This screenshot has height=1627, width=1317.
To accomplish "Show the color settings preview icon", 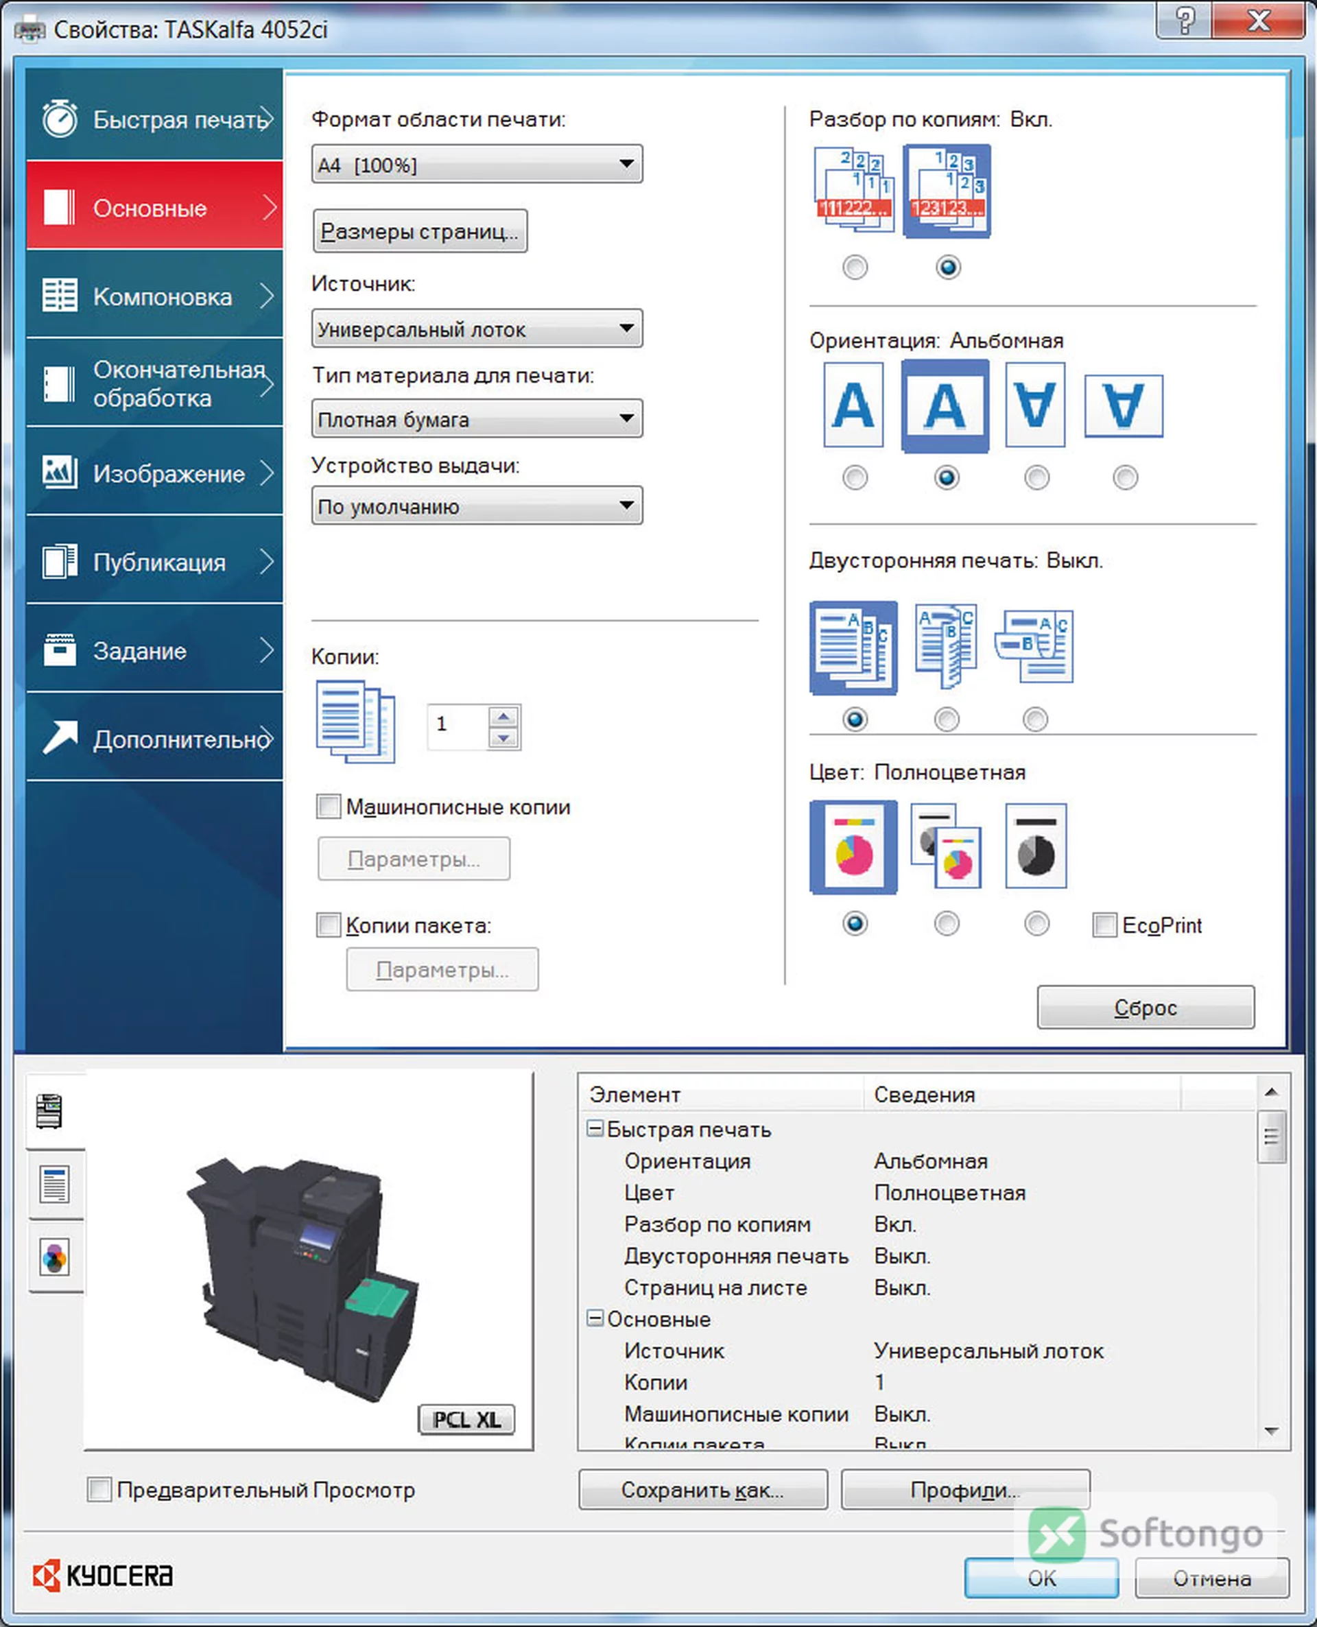I will (55, 1257).
